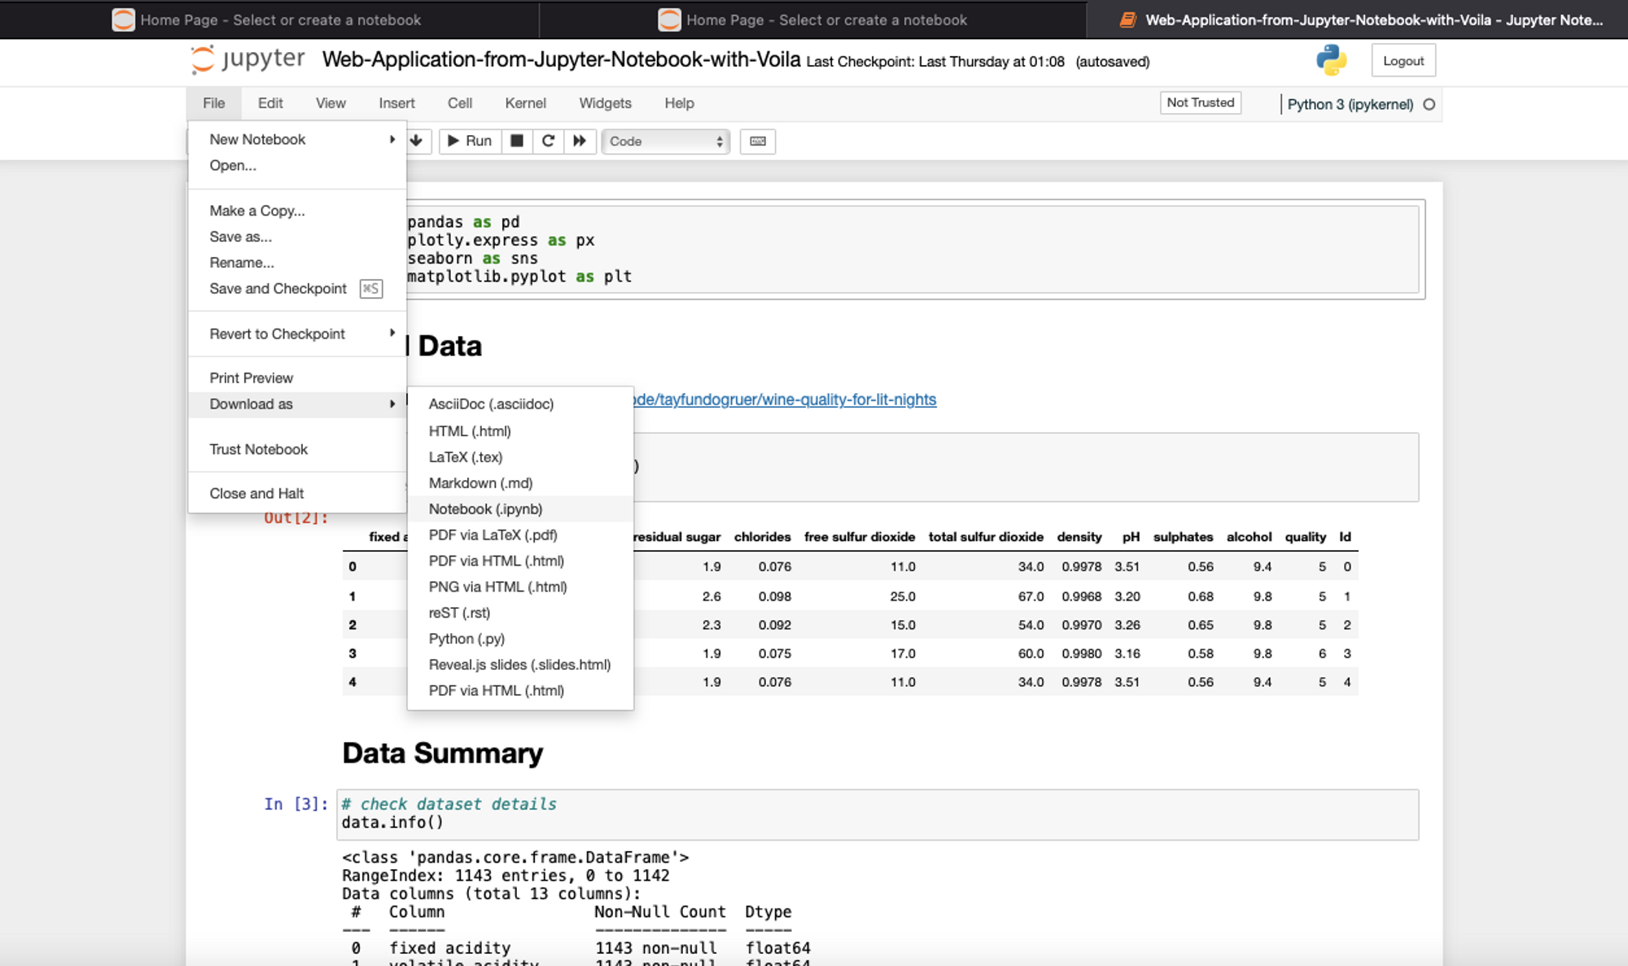Open the command palette keyboard icon
Screen dimensions: 1628x966
point(757,141)
